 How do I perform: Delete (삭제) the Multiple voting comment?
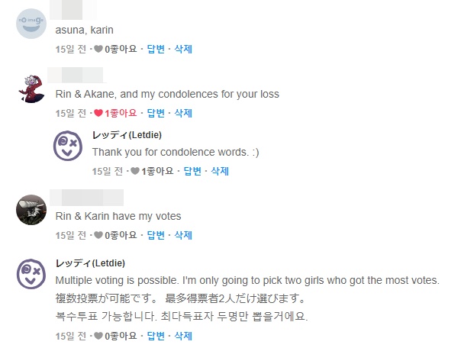tap(183, 337)
